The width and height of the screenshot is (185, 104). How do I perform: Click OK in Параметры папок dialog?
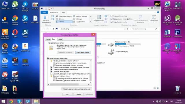tap(67, 94)
